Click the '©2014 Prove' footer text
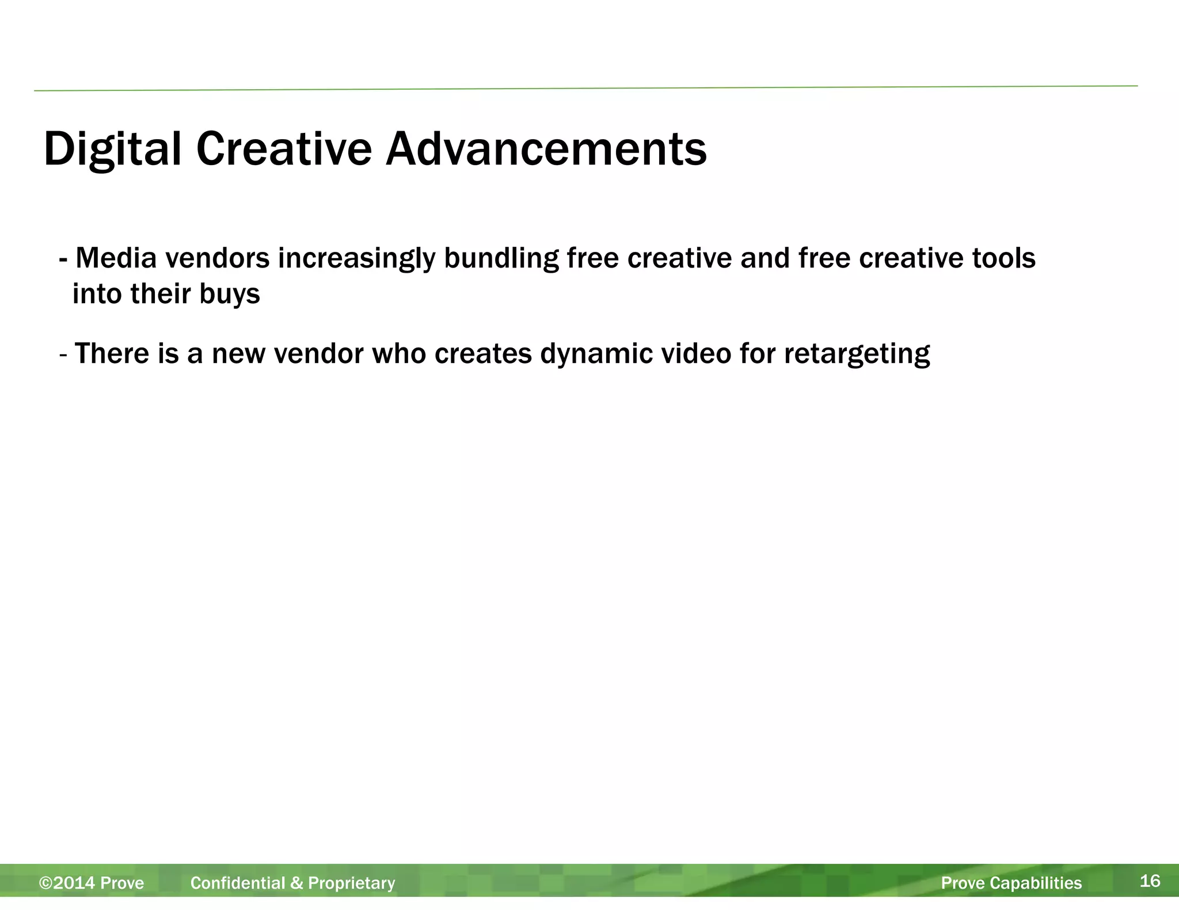This screenshot has width=1179, height=910. [92, 883]
